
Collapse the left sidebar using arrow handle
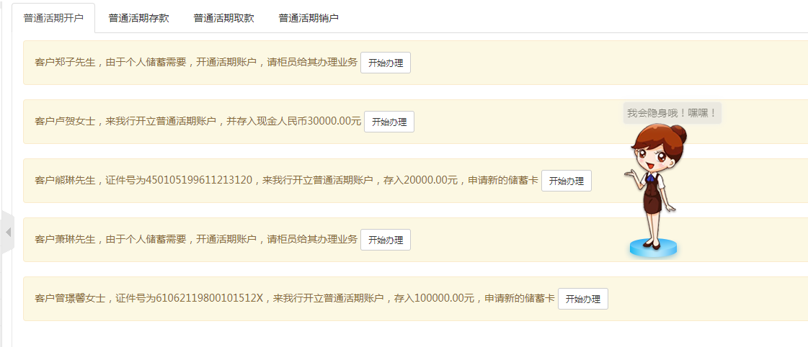pyautogui.click(x=8, y=232)
